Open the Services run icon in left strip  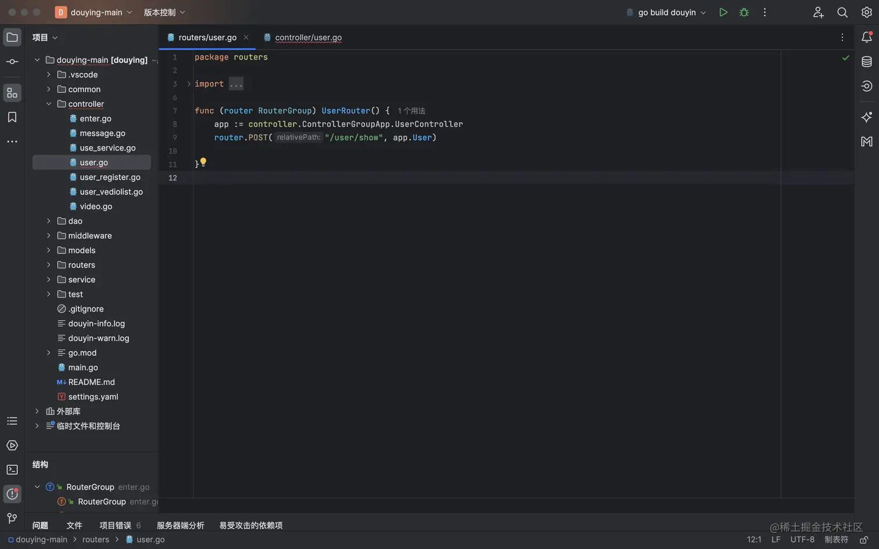point(12,446)
